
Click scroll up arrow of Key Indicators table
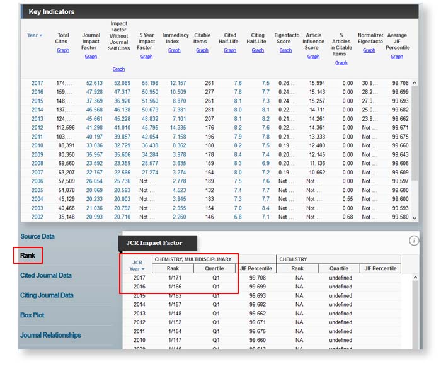(415, 83)
